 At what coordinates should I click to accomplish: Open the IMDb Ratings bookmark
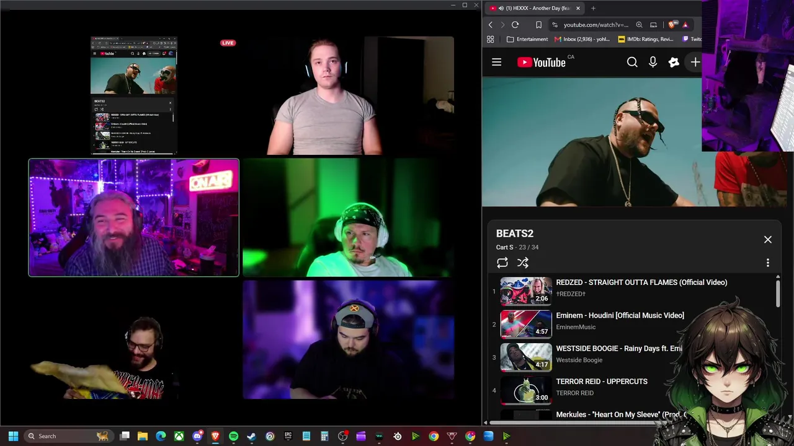tap(645, 39)
